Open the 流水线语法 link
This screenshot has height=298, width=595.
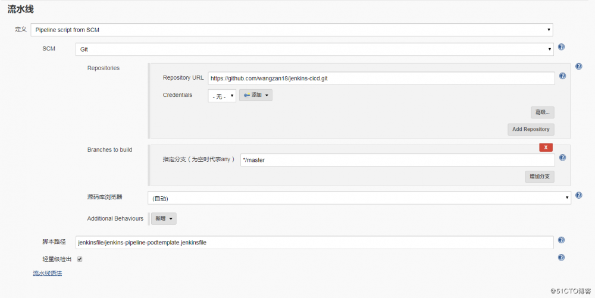48,273
